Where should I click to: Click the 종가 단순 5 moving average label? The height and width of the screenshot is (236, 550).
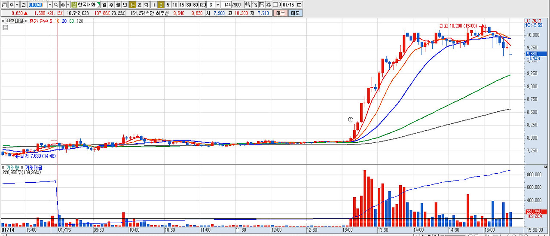[x=41, y=21]
